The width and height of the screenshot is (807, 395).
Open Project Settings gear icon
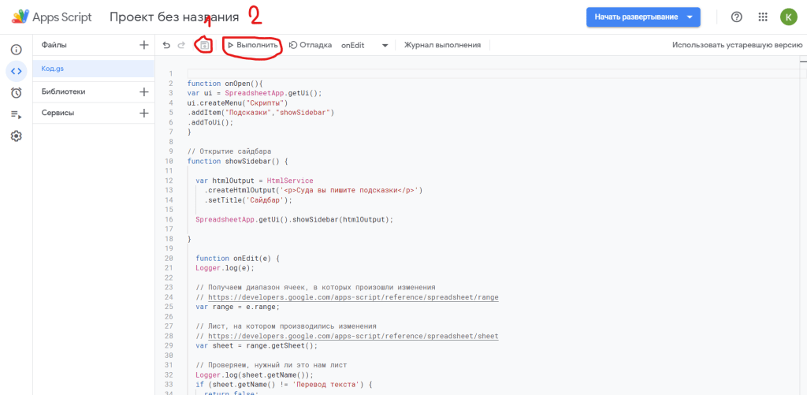pyautogui.click(x=16, y=136)
